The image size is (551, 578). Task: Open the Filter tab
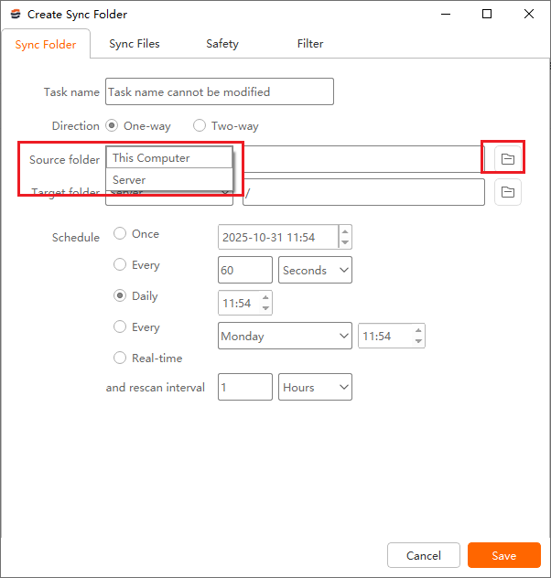point(310,44)
